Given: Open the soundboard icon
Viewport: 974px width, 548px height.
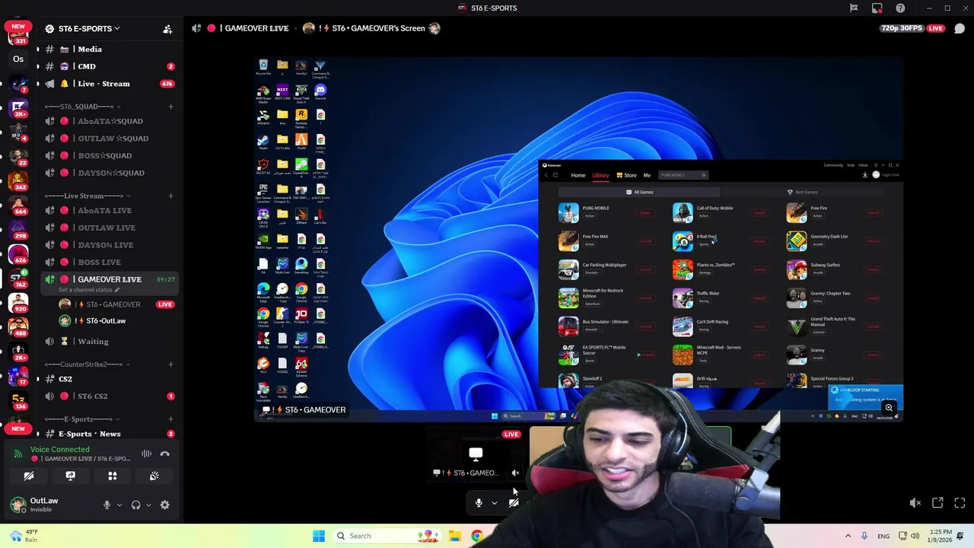Looking at the screenshot, I should (154, 476).
